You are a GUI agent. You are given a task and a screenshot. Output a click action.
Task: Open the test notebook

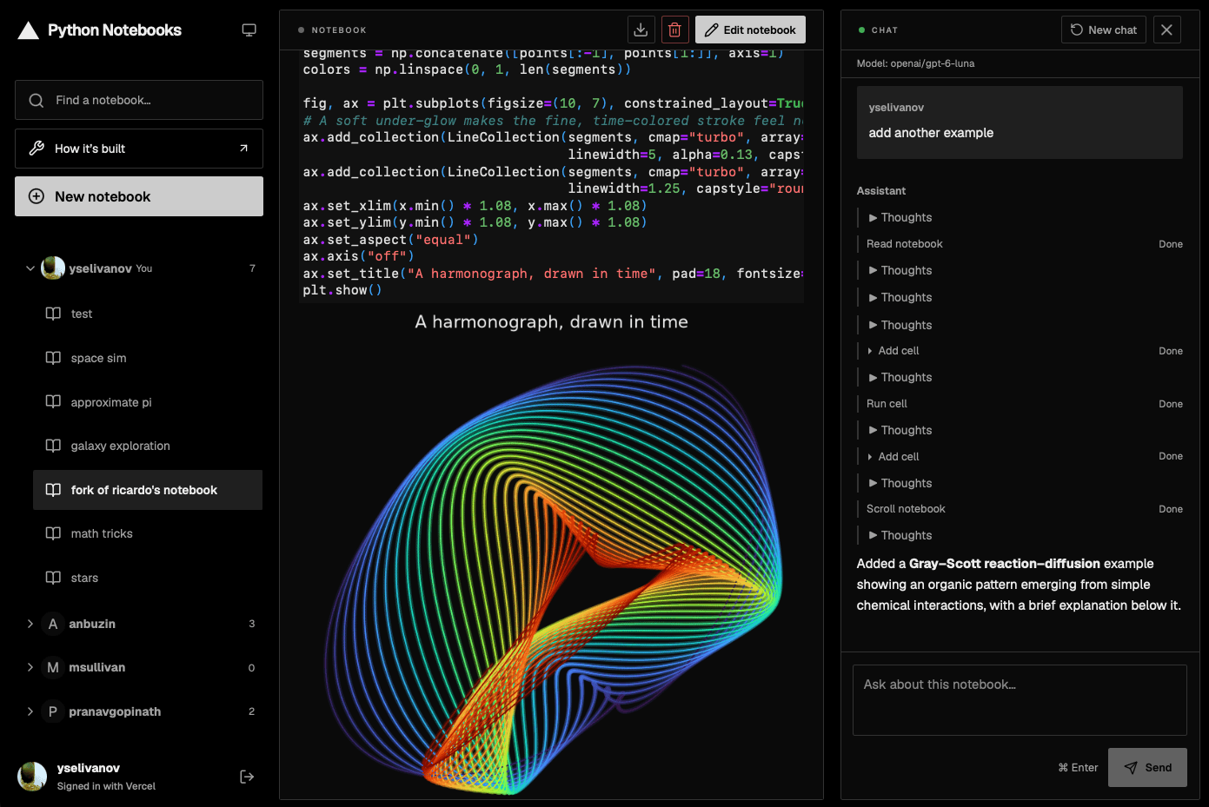pos(148,314)
